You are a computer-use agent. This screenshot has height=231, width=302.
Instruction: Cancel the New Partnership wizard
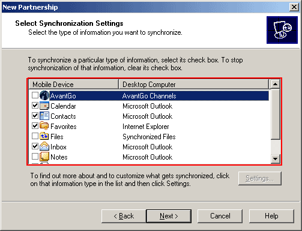click(x=220, y=216)
